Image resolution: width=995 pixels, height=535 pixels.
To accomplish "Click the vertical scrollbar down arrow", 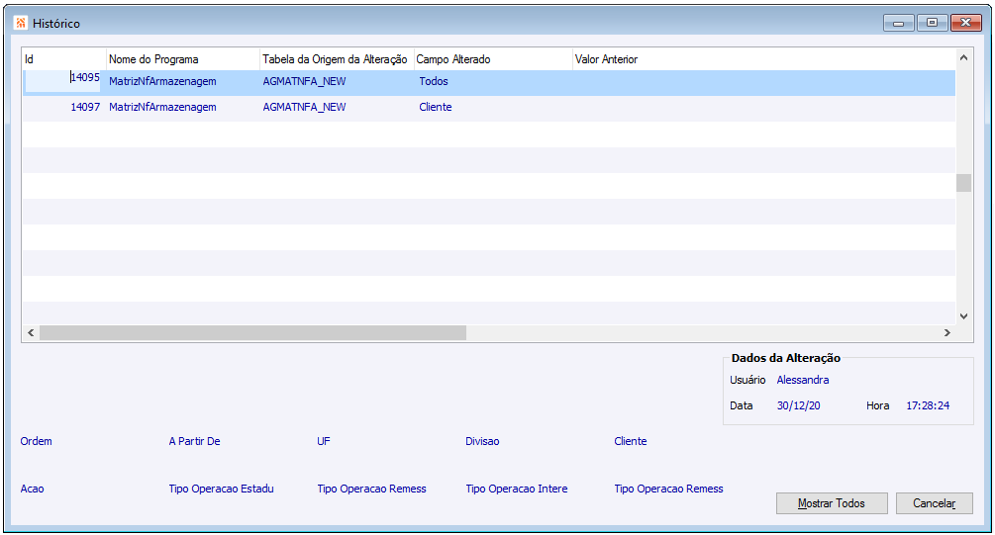I will click(963, 316).
